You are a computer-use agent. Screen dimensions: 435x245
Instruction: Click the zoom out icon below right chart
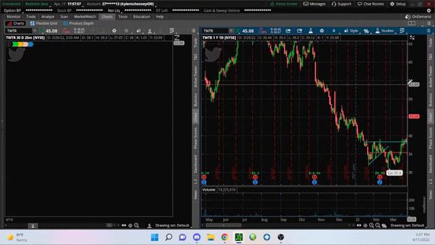(378, 225)
